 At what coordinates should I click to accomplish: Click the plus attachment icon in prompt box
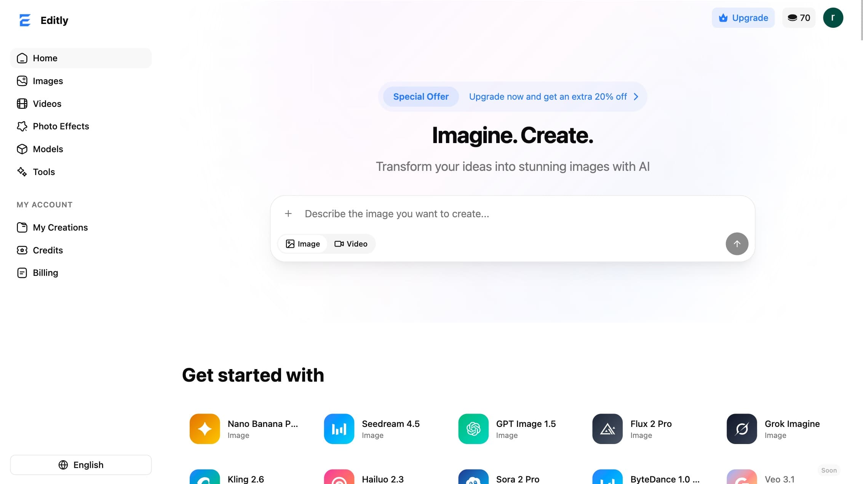point(288,213)
